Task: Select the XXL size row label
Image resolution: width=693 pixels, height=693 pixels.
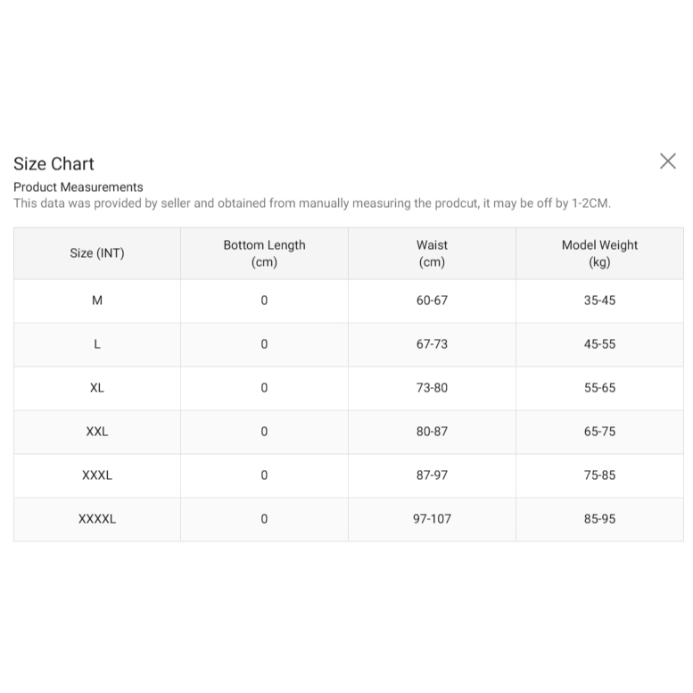Action: tap(97, 432)
